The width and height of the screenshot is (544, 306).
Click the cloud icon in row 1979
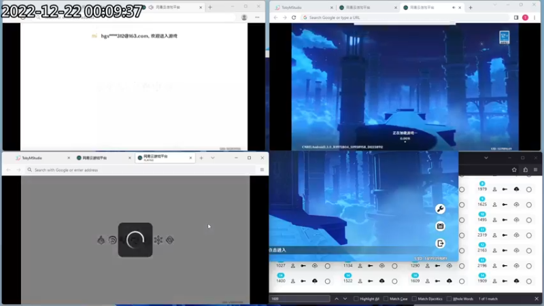pos(517,189)
